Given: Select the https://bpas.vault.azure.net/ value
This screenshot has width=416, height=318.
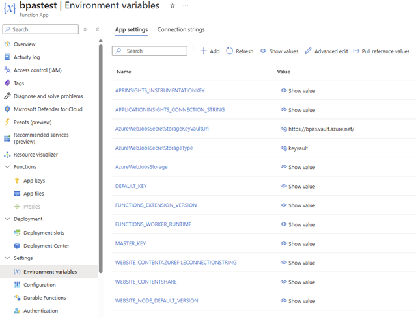Looking at the screenshot, I should [x=322, y=129].
